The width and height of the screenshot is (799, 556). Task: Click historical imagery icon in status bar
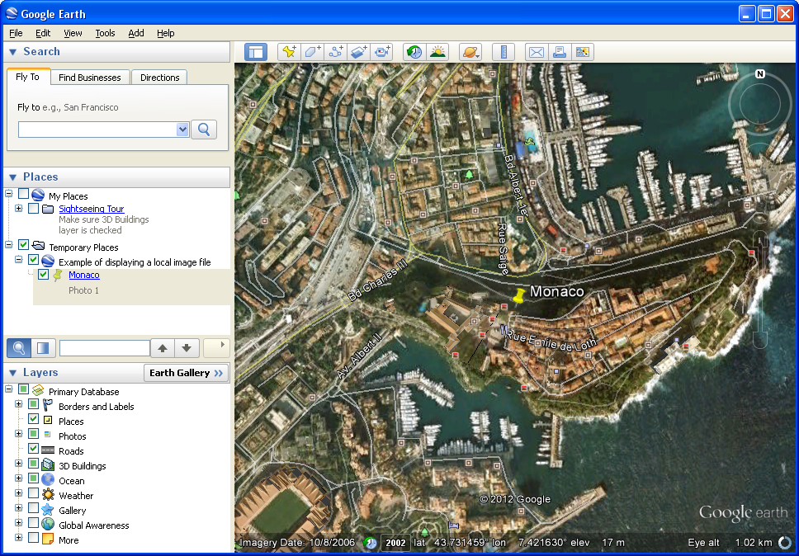coord(371,543)
